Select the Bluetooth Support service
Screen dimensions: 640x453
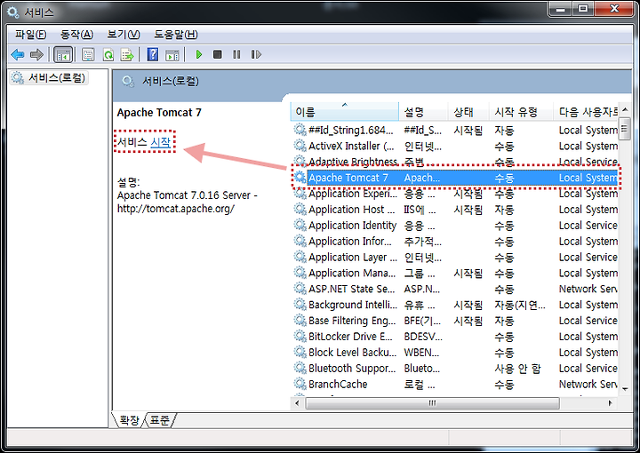click(x=455, y=369)
